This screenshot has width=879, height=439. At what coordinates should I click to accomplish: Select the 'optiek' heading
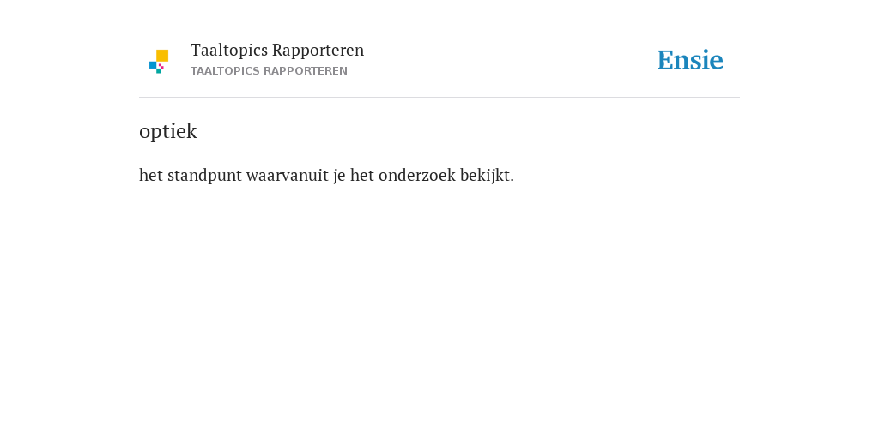click(168, 131)
